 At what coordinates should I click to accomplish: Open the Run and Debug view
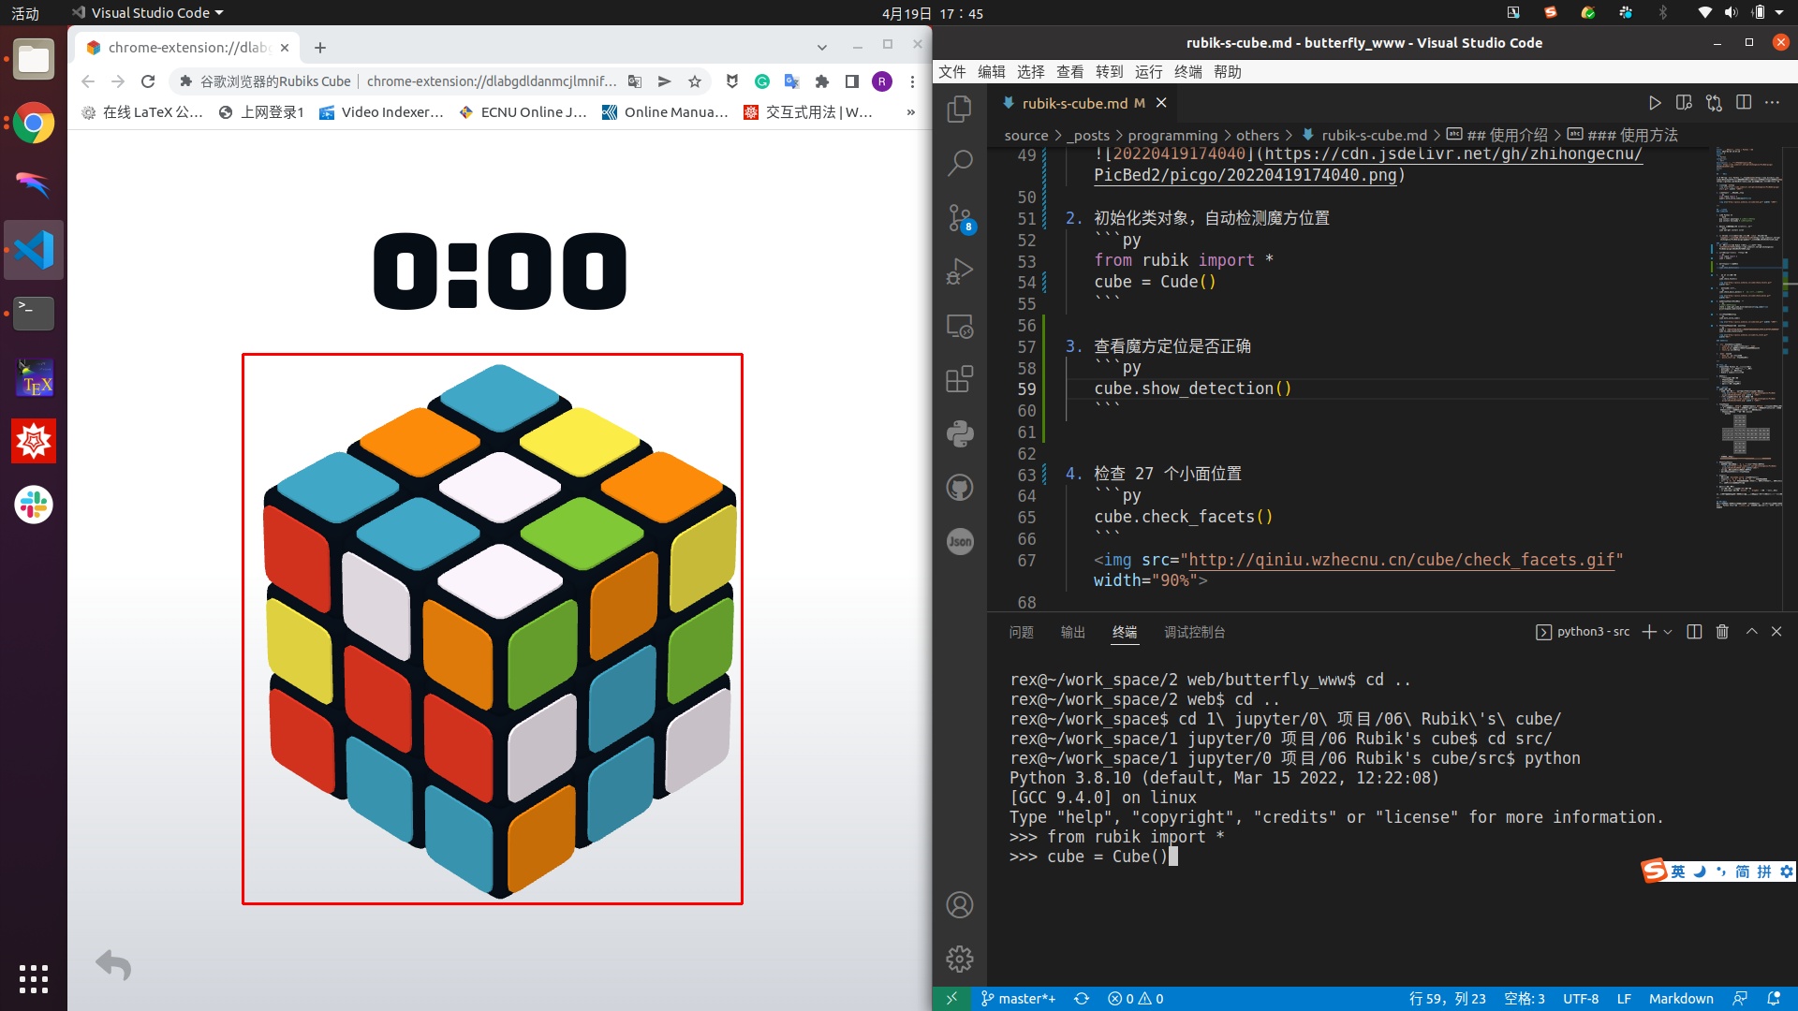point(959,271)
